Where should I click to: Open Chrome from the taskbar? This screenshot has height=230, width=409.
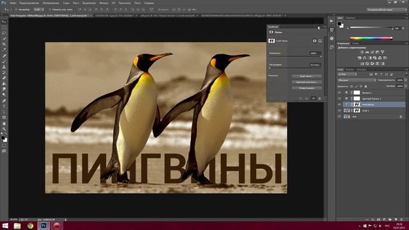(x=30, y=226)
